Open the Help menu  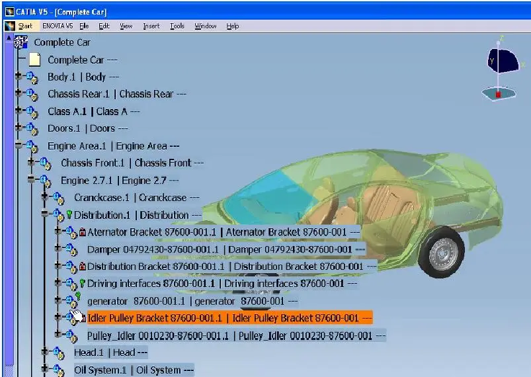tap(233, 26)
